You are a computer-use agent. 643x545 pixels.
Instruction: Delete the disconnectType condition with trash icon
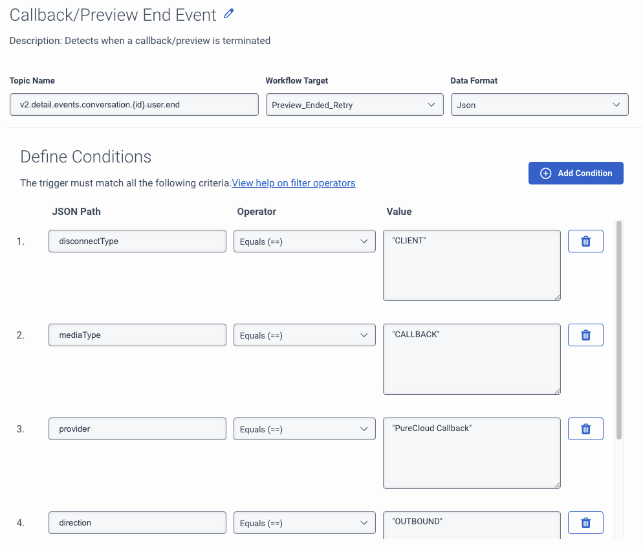pyautogui.click(x=585, y=241)
